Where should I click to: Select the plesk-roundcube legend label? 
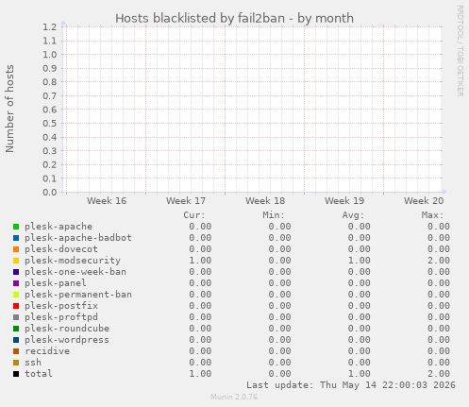pyautogui.click(x=67, y=329)
